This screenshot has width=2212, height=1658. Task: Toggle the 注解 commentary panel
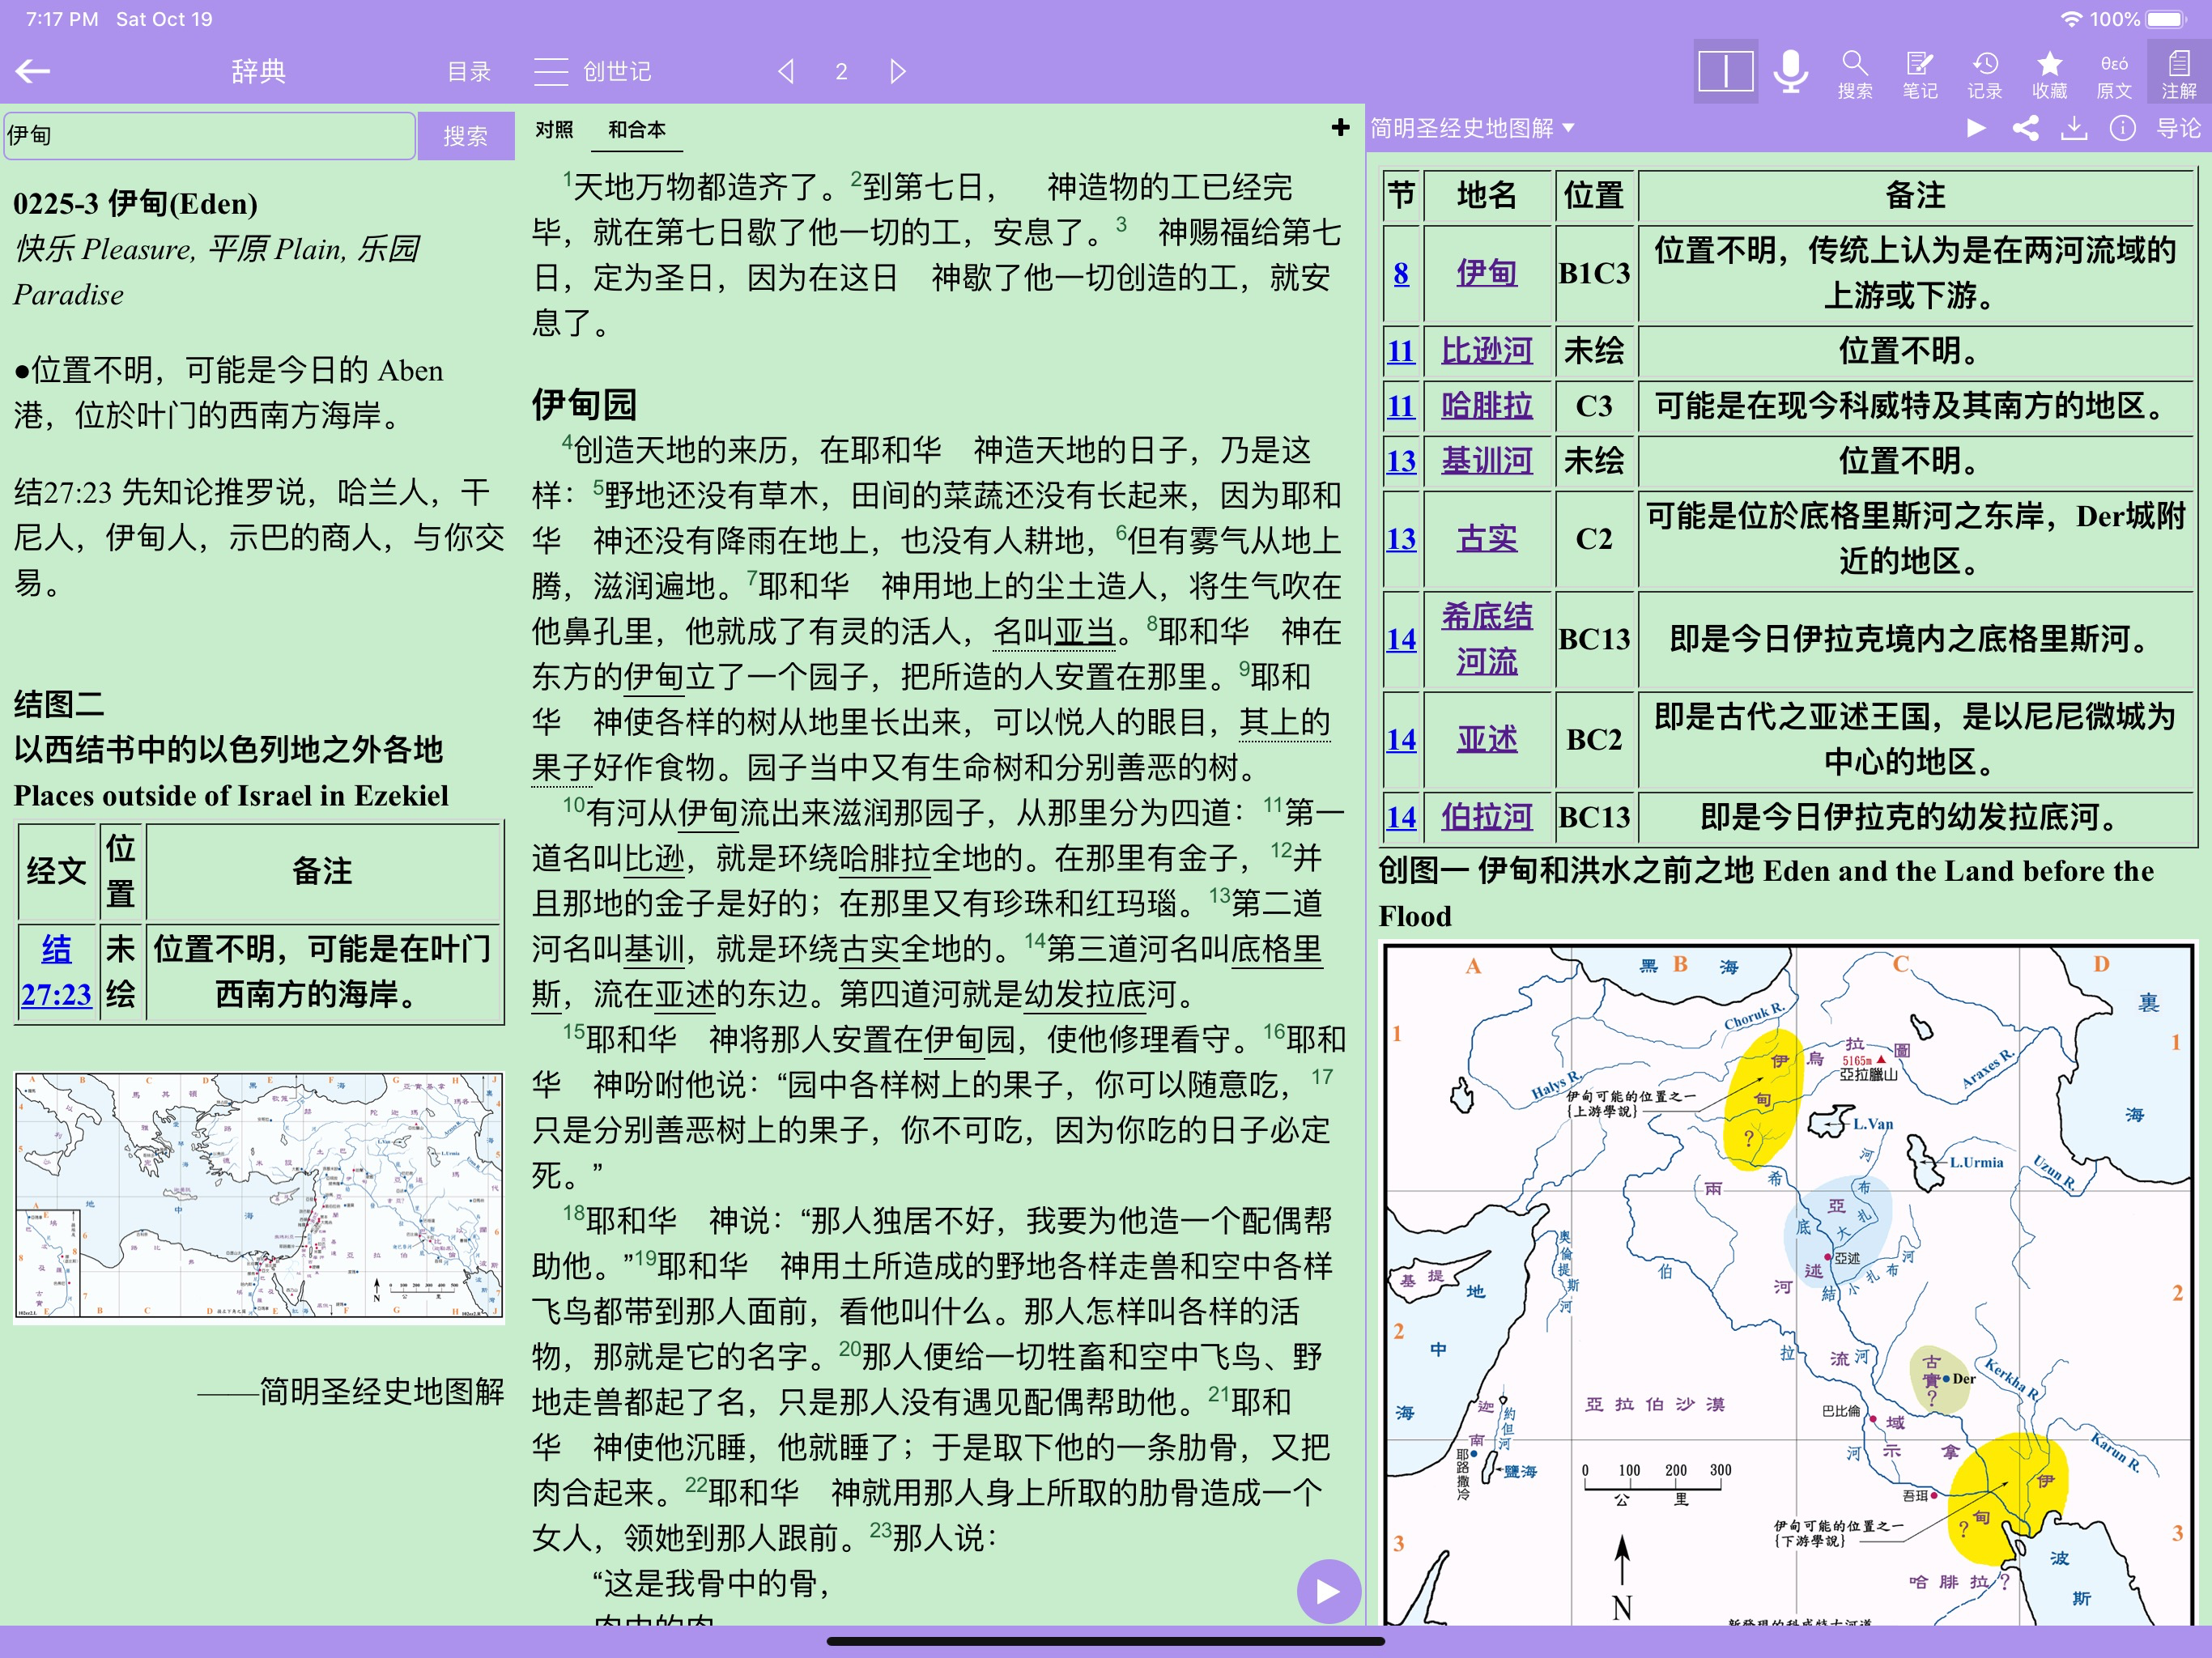(2178, 74)
